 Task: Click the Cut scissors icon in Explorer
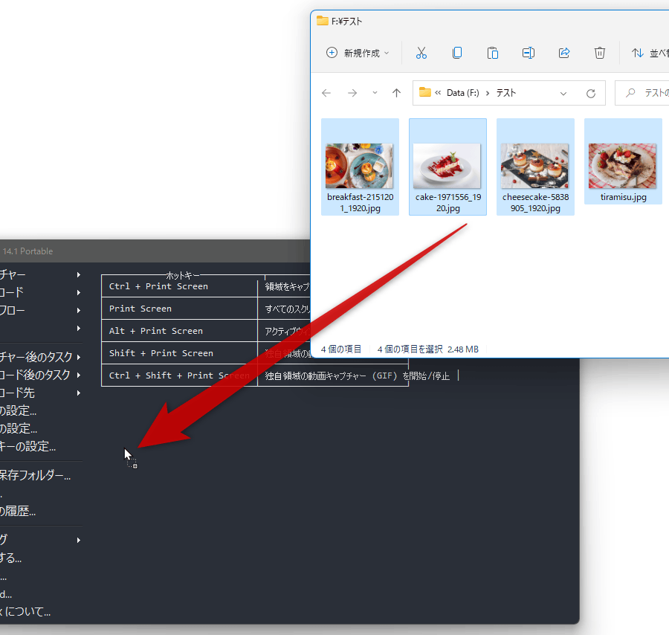(421, 53)
